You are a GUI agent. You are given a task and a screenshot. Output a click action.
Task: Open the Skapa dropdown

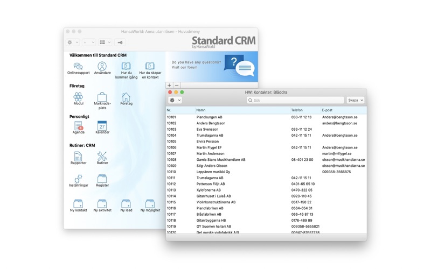355,100
